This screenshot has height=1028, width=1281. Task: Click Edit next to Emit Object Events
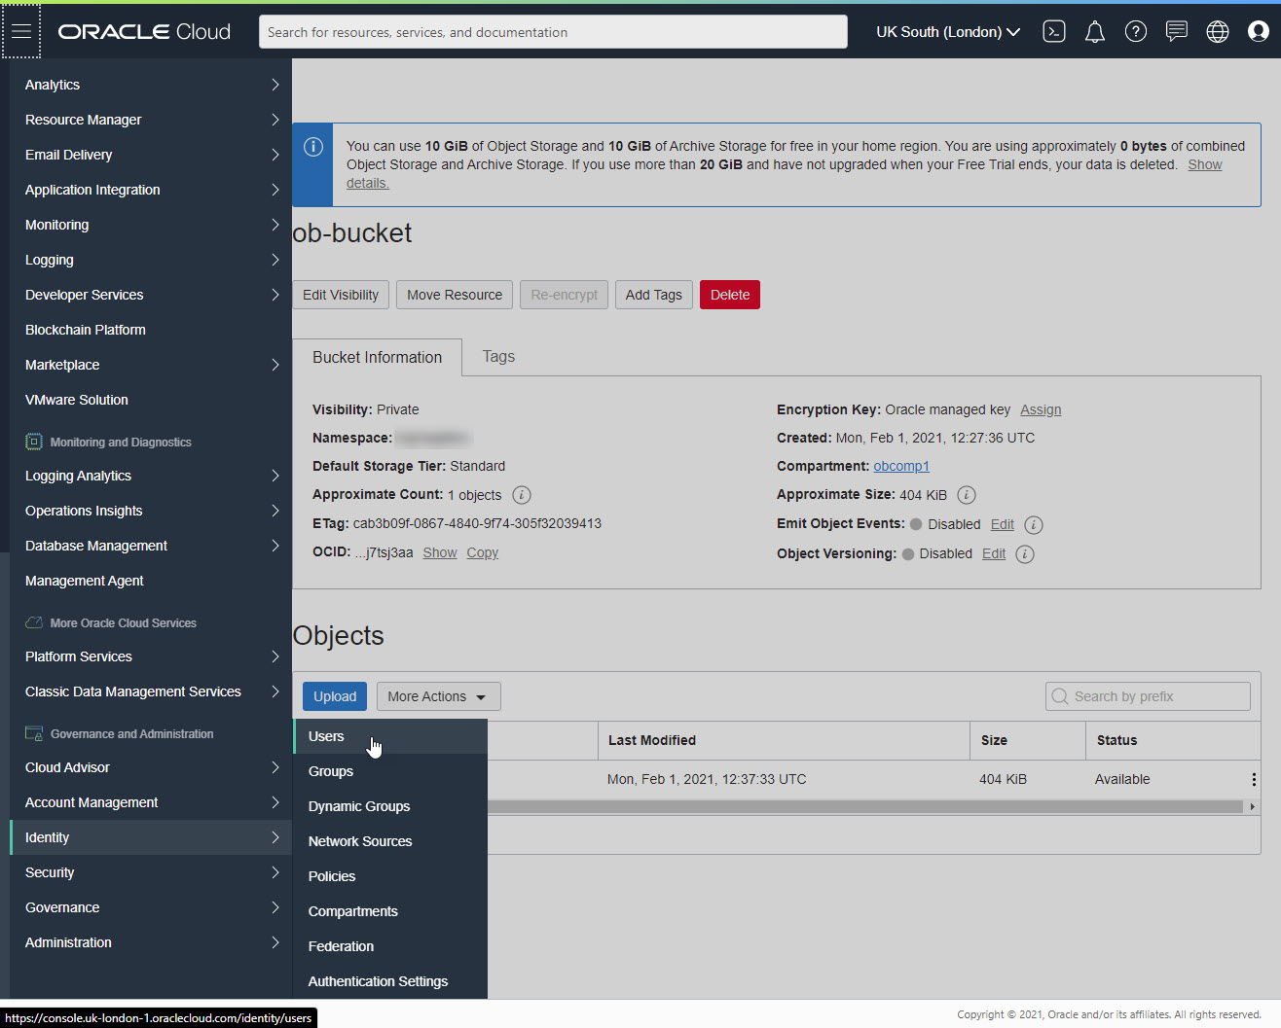(x=1003, y=524)
